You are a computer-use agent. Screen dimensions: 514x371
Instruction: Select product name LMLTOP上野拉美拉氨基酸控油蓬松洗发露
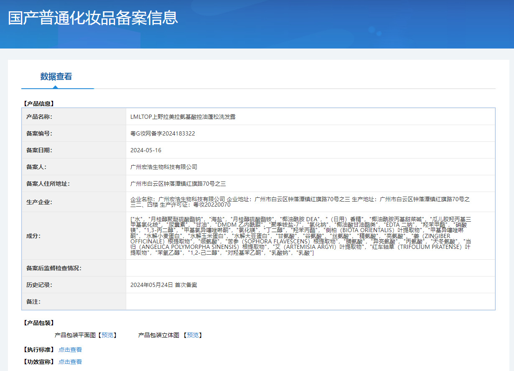(183, 117)
